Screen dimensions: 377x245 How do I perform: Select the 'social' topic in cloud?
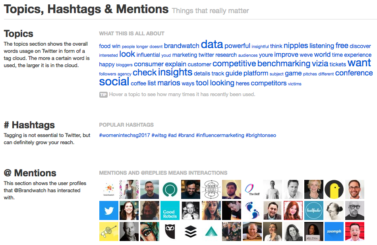pos(114,82)
